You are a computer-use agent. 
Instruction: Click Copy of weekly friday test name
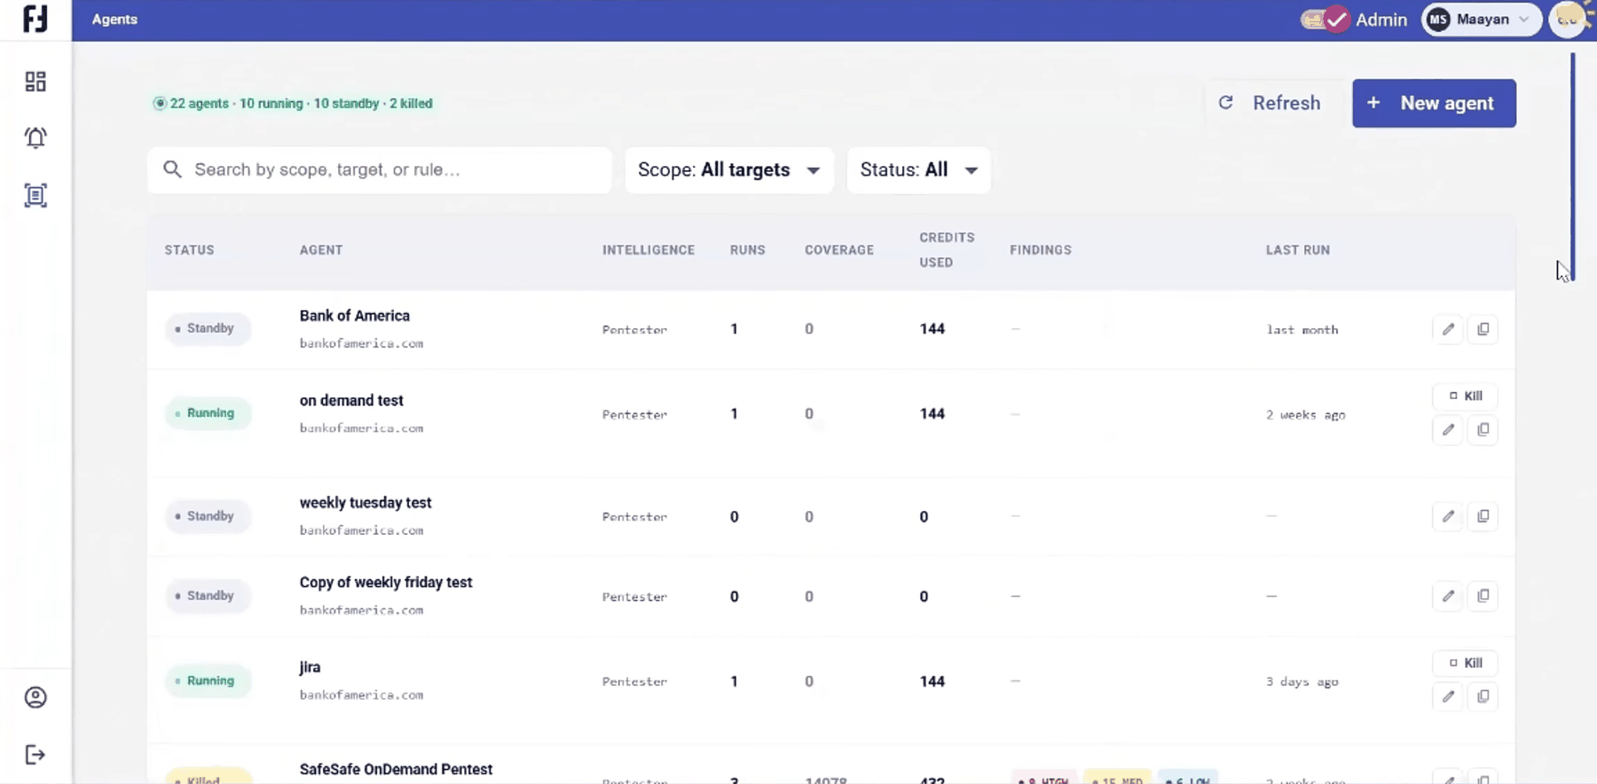386,583
